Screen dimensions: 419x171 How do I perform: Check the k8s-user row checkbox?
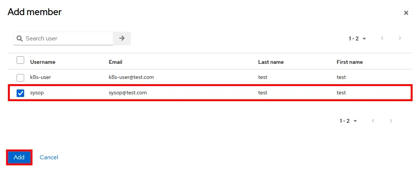tap(20, 77)
